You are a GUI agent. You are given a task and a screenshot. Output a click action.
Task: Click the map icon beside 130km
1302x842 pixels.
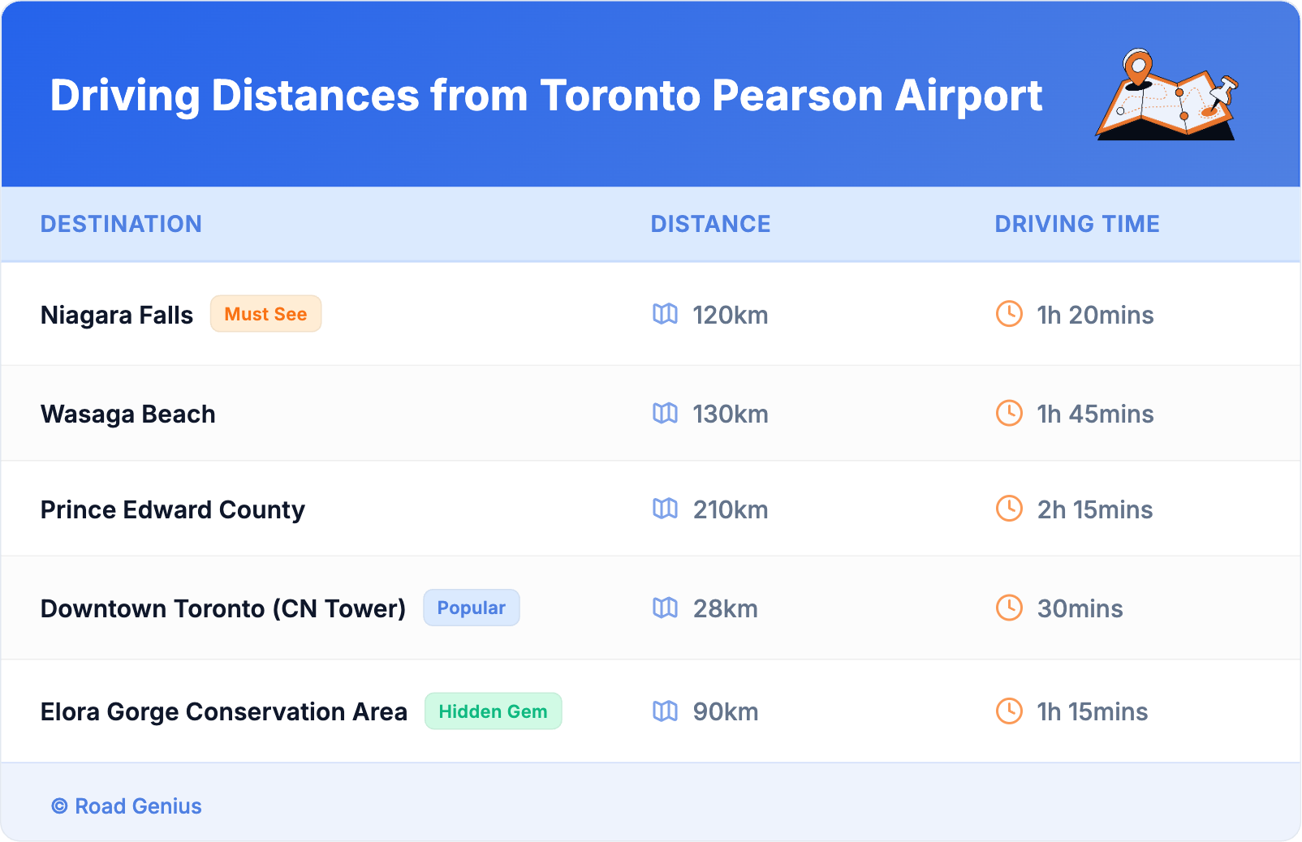coord(665,414)
